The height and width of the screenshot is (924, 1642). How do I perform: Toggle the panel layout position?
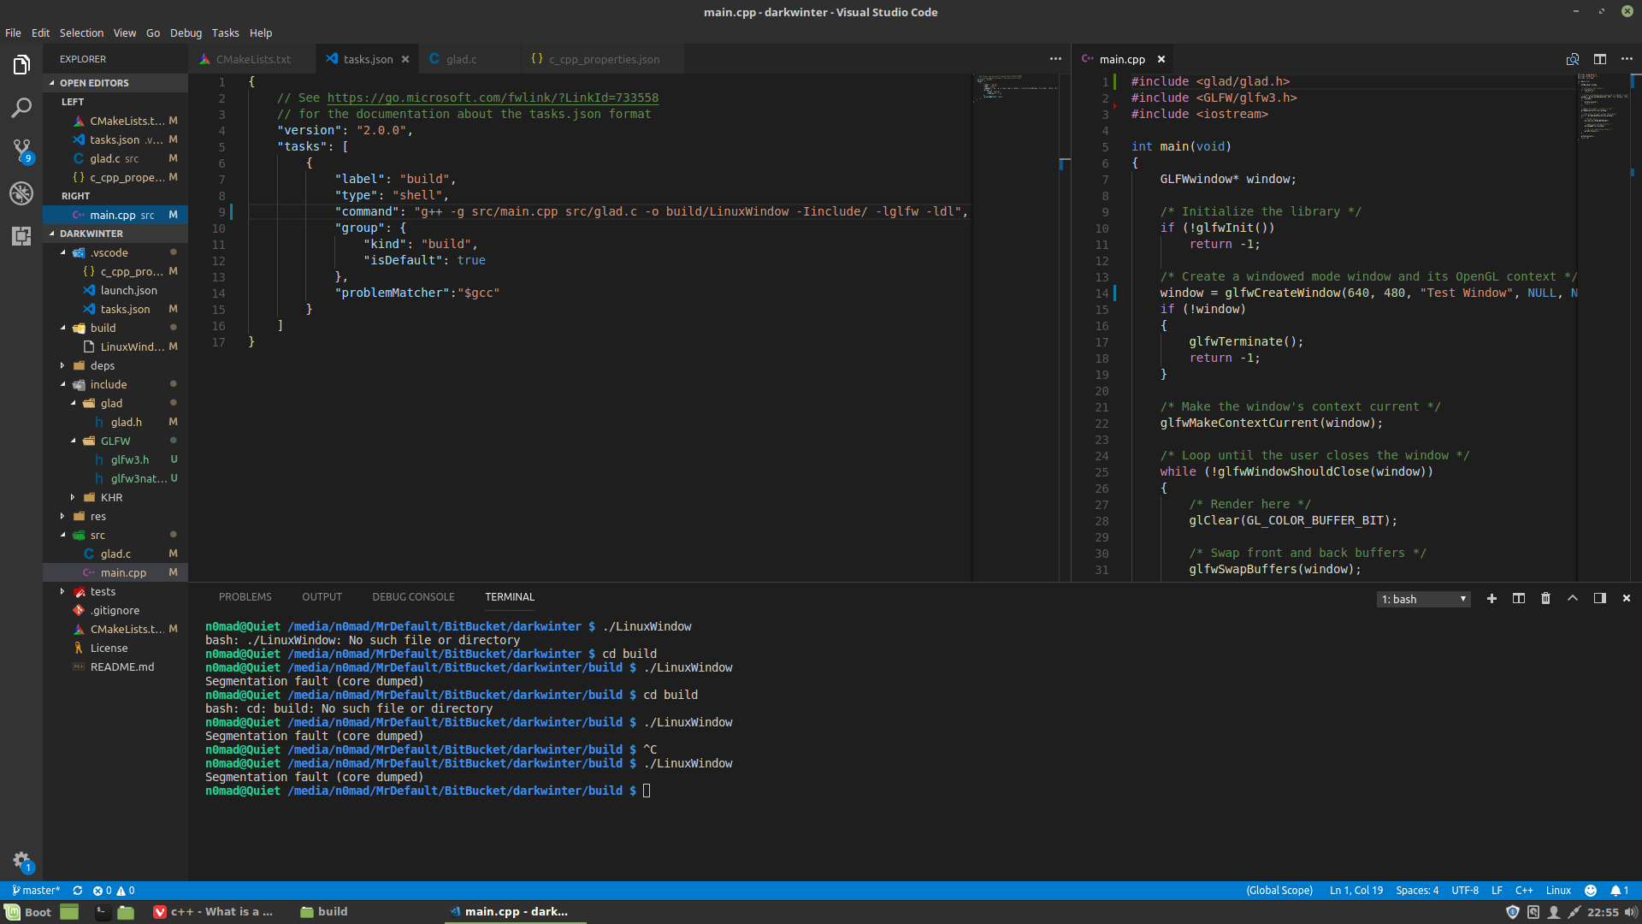(1600, 598)
